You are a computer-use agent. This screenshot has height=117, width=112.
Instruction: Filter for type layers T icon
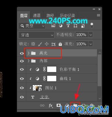[68, 26]
